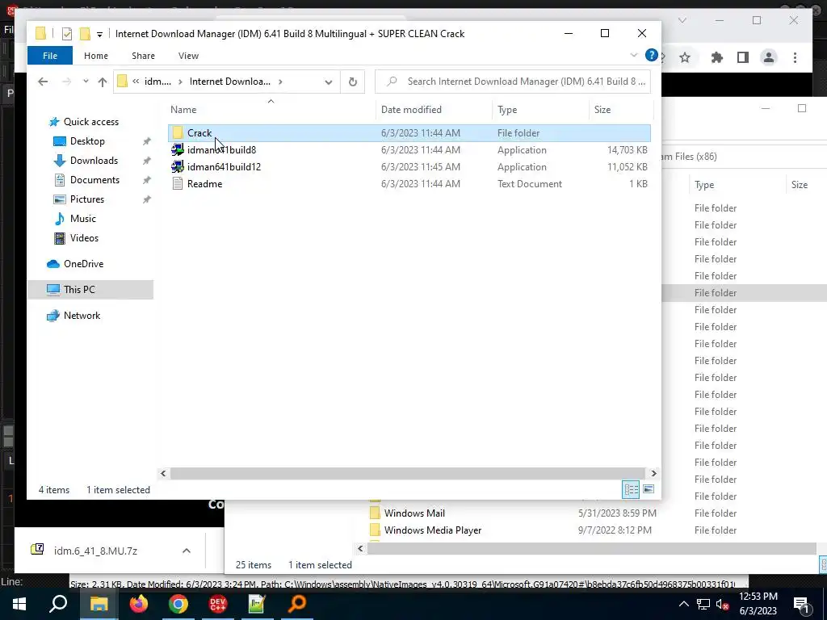Open Notepad++ on taskbar
This screenshot has width=827, height=620.
pyautogui.click(x=257, y=604)
